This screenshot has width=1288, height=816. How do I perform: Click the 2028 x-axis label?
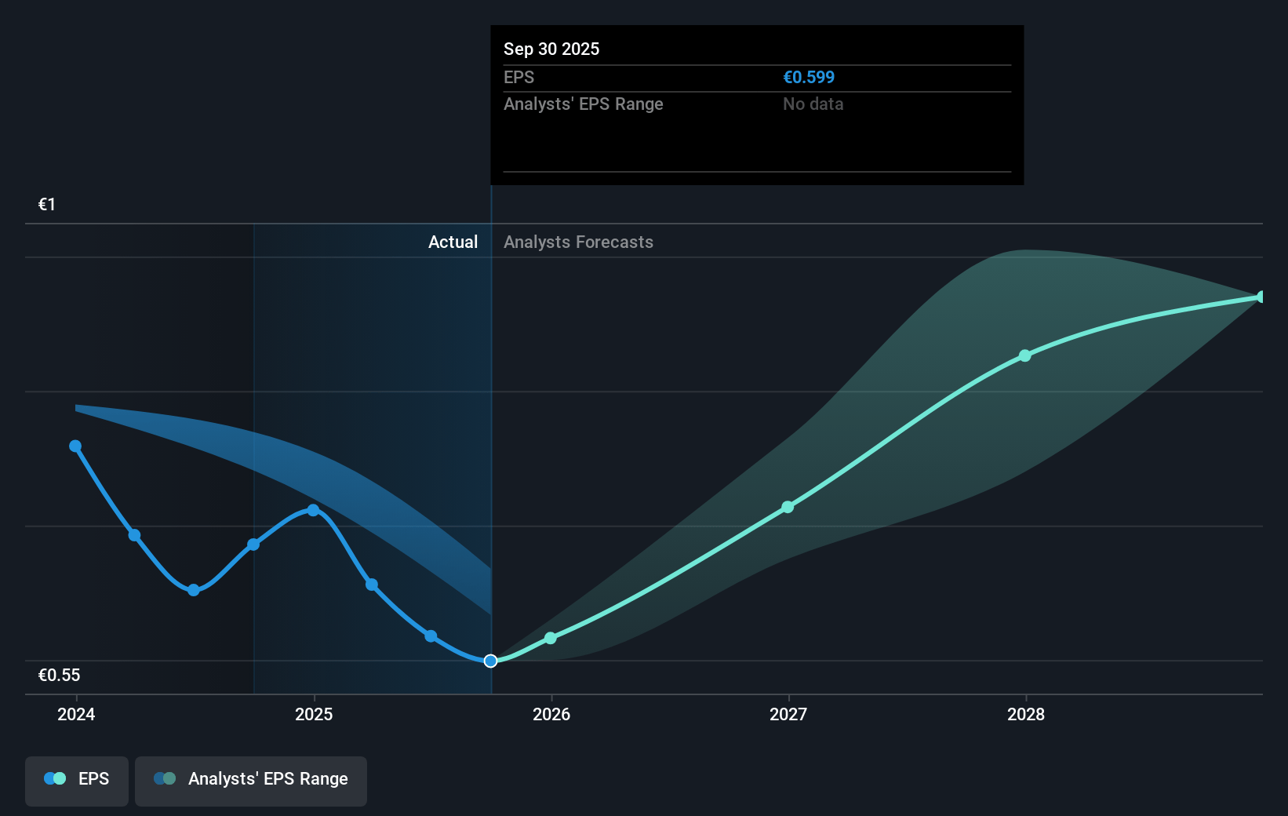pos(1025,714)
